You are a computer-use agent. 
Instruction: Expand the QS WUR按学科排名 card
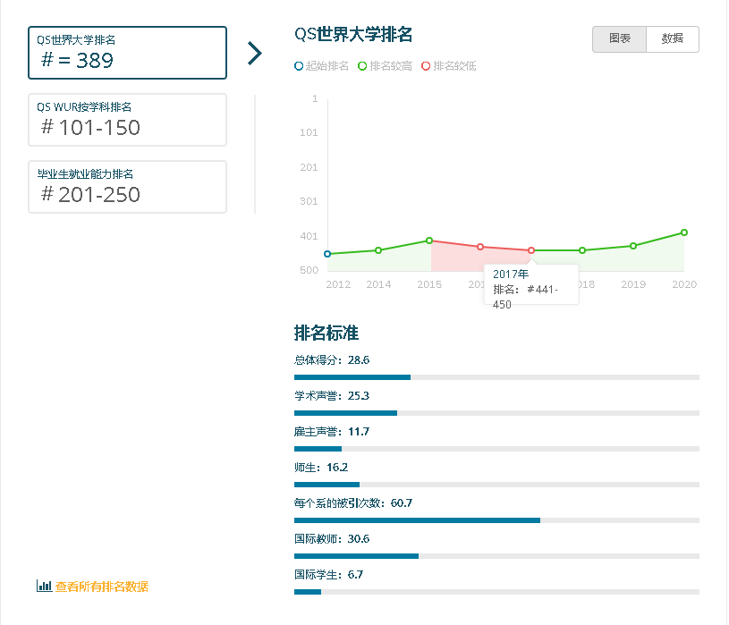127,119
